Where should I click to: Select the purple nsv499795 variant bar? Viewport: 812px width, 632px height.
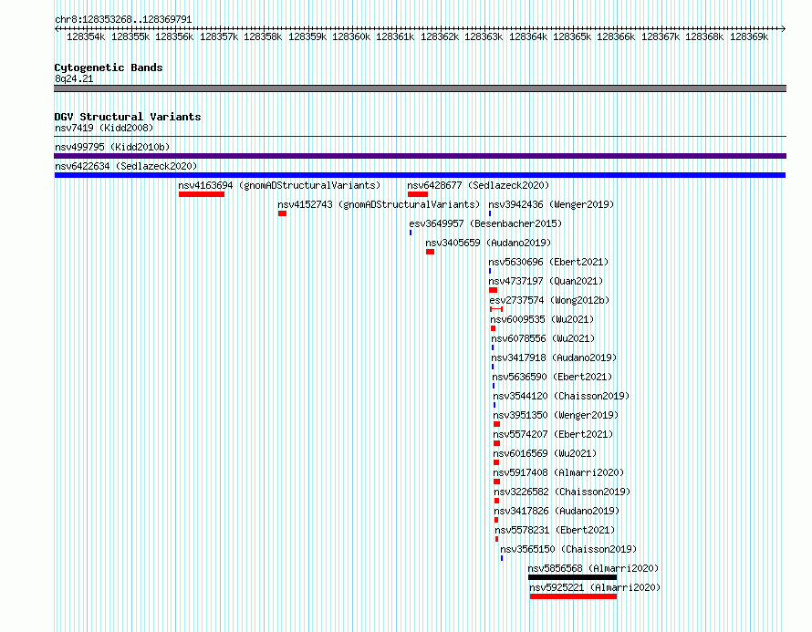(420, 156)
